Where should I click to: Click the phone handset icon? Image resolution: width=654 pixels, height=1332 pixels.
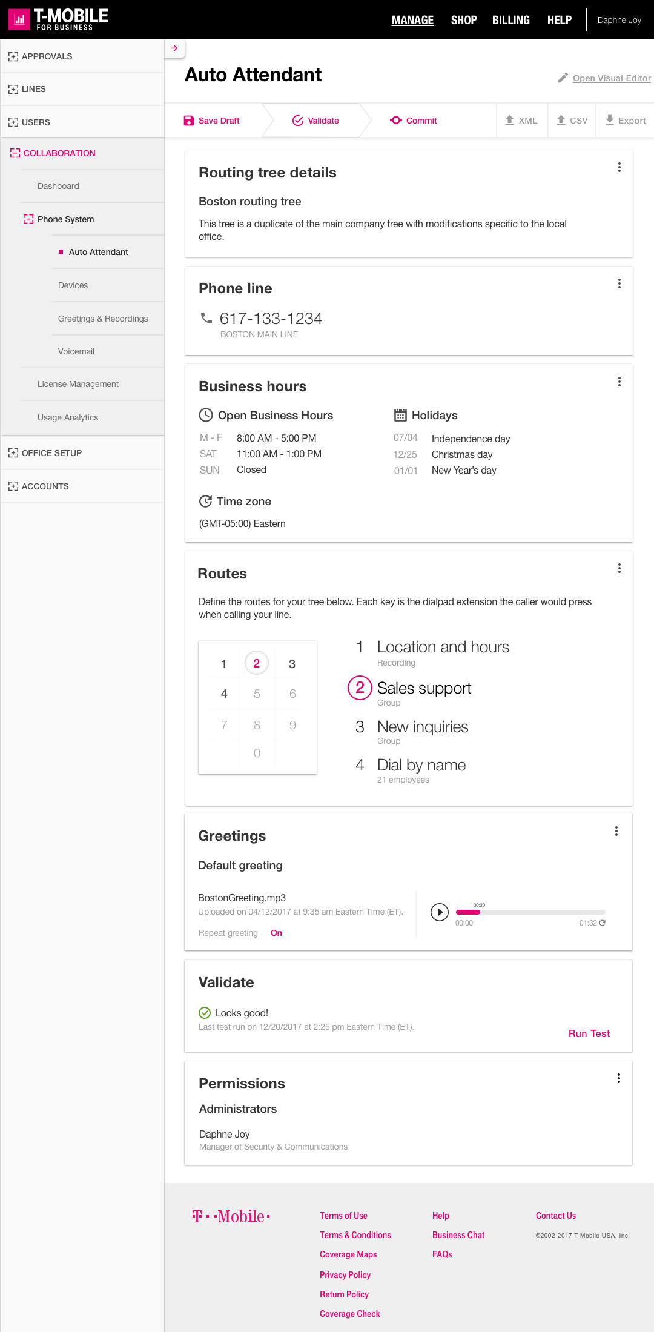(x=206, y=317)
